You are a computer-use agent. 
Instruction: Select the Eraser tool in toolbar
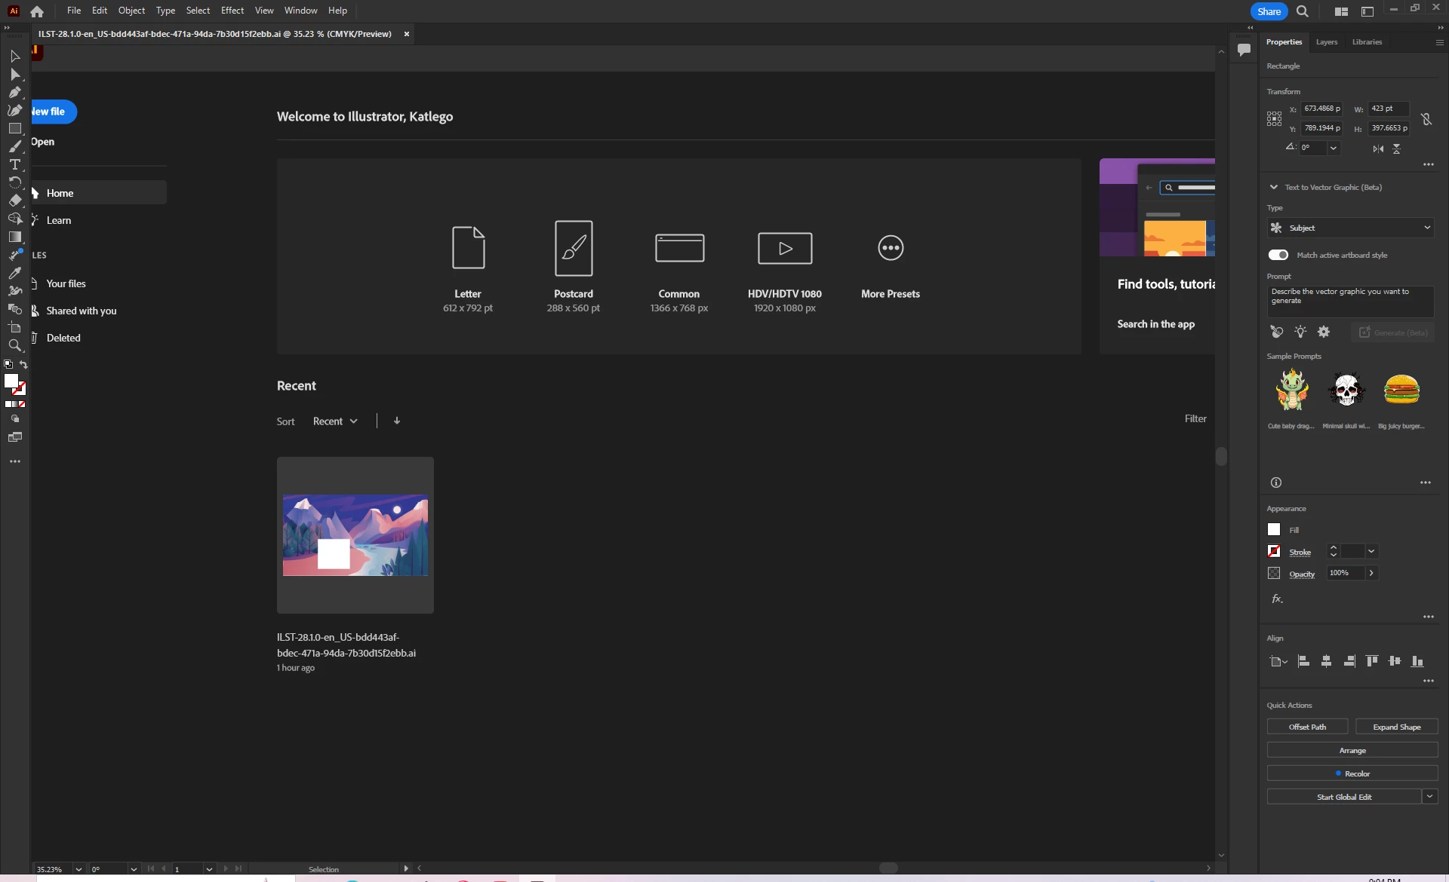[x=14, y=201]
